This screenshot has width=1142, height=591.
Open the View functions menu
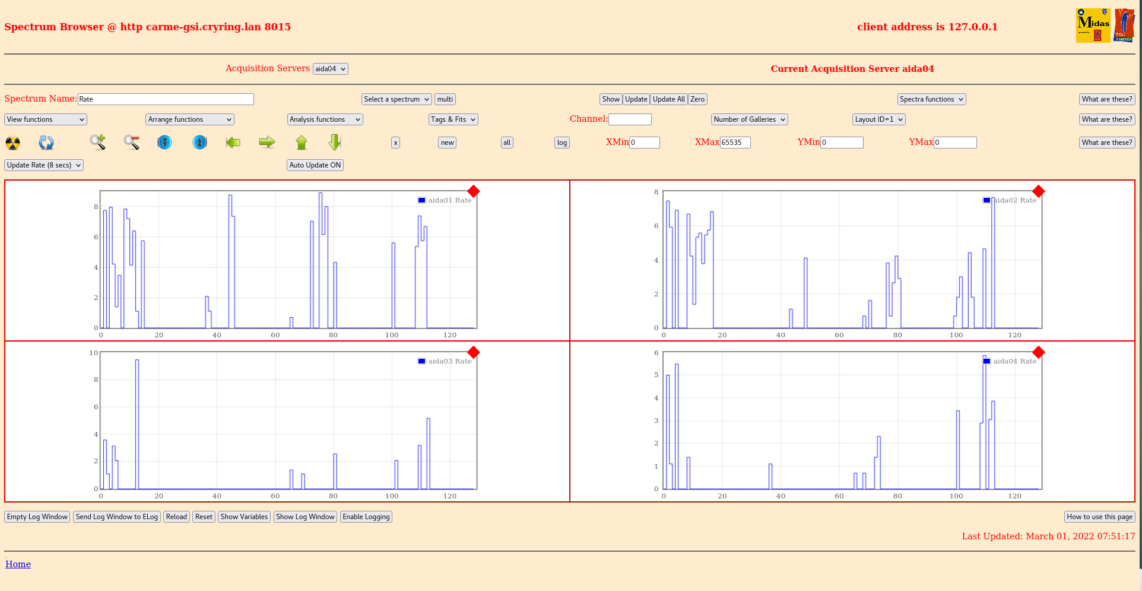[46, 119]
